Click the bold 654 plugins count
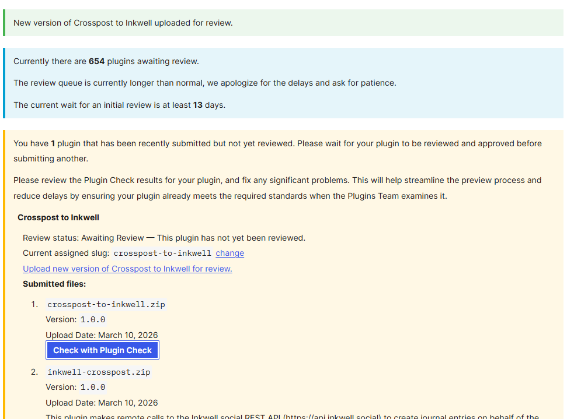Screen dimensions: 567x419 pos(96,61)
